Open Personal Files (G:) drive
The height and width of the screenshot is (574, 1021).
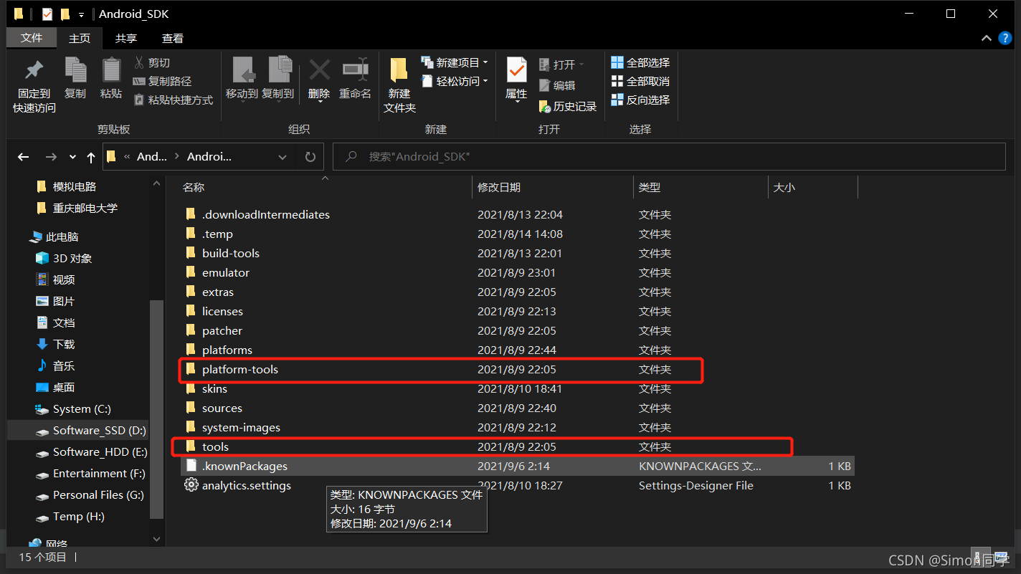pos(98,494)
